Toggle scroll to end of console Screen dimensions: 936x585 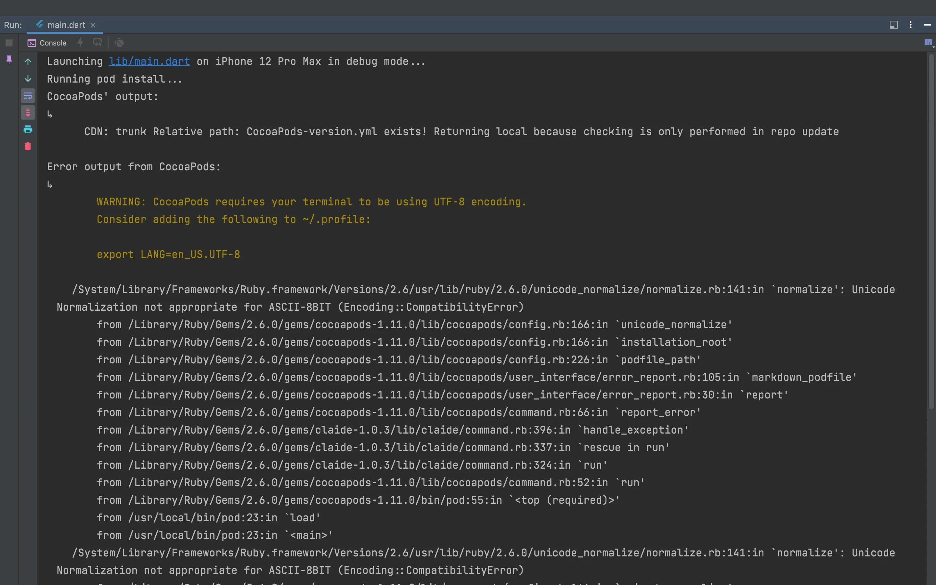[28, 112]
